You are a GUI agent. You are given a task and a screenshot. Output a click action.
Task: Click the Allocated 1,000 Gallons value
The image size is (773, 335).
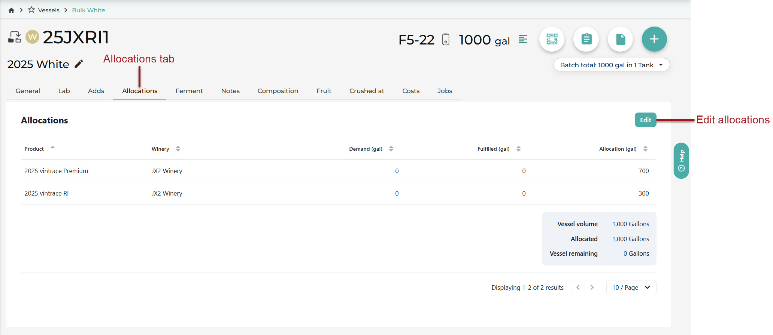pos(631,239)
